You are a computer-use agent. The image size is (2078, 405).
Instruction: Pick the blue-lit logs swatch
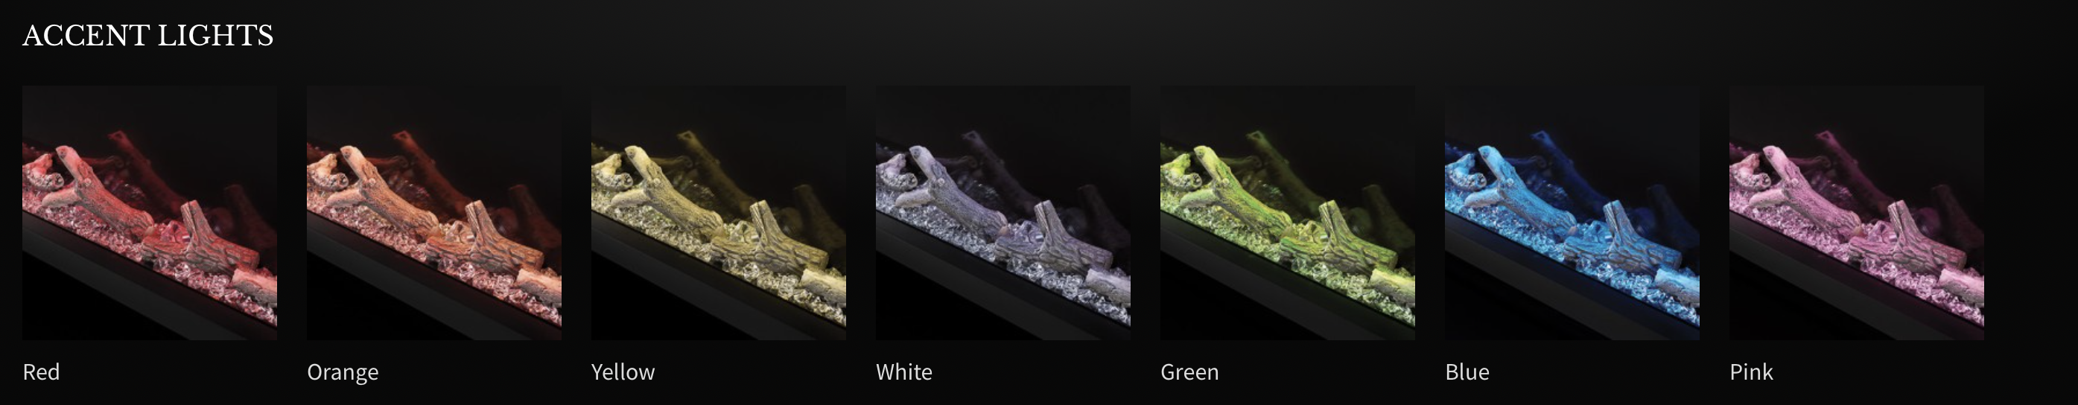tap(1572, 213)
